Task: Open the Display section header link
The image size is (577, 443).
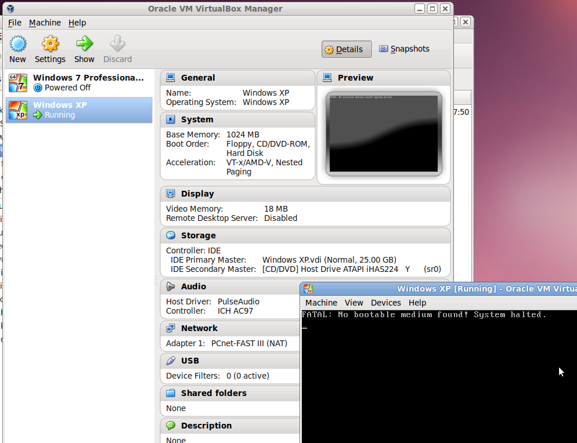Action: click(x=197, y=194)
